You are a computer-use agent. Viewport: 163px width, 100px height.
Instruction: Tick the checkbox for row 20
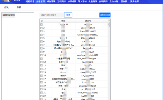pos(41,89)
